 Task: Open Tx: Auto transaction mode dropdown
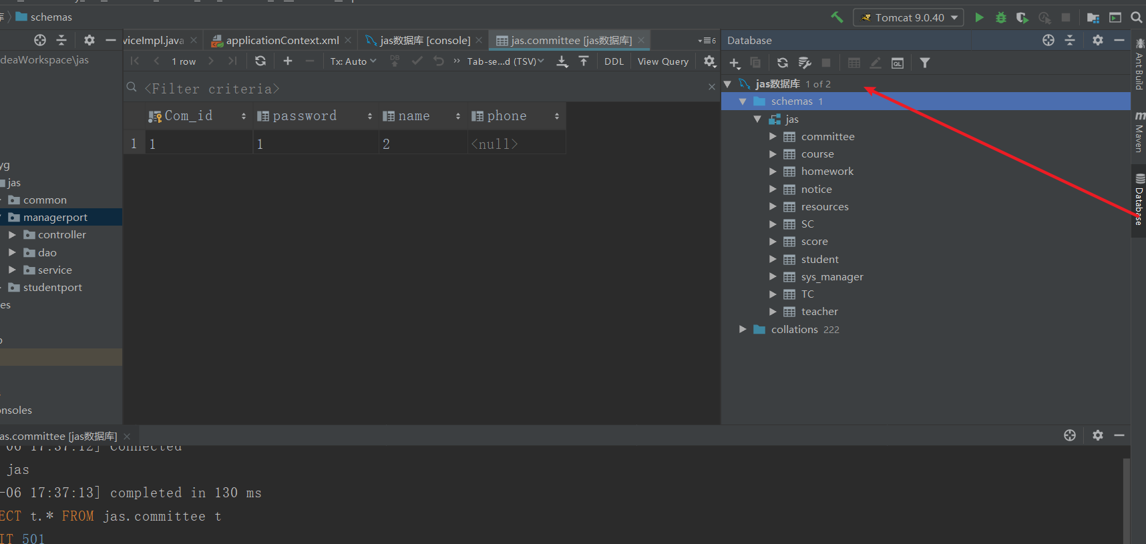pos(353,61)
